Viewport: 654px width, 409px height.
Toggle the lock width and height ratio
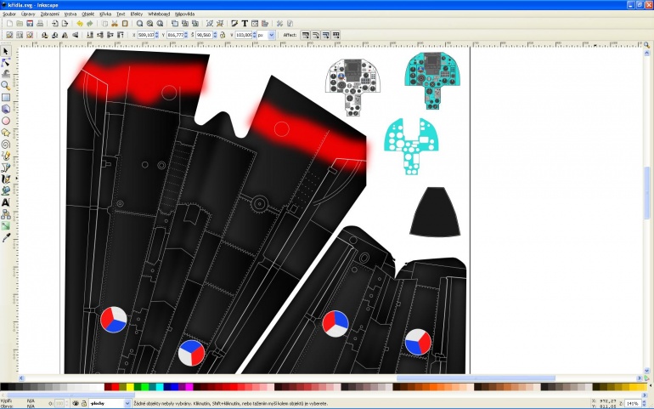[223, 35]
